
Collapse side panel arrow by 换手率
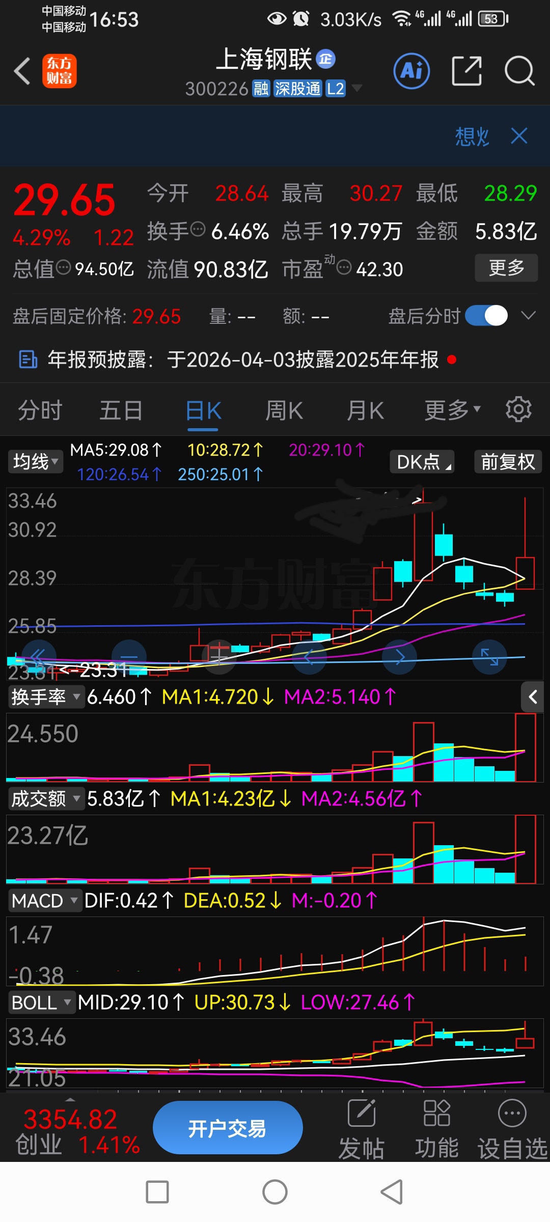[x=533, y=697]
